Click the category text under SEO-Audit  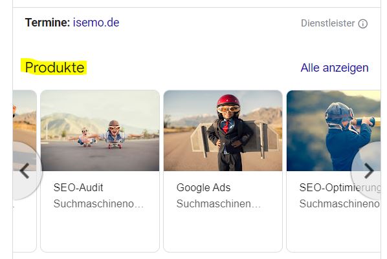[x=98, y=204]
